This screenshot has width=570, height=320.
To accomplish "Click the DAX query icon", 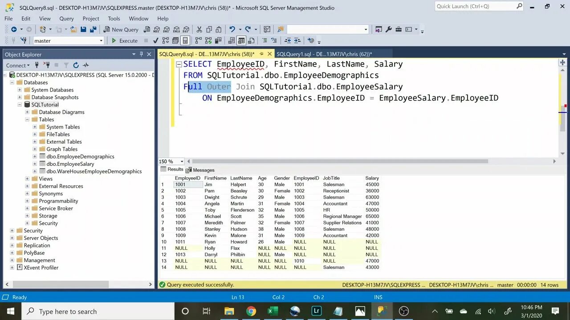I will click(186, 29).
